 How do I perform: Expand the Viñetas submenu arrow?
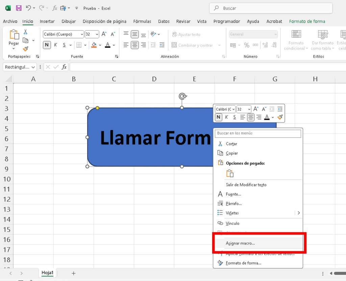tap(299, 213)
